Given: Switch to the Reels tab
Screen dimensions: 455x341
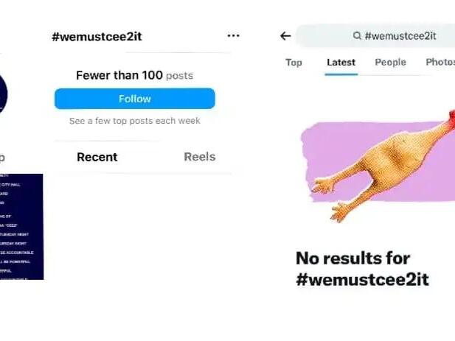Looking at the screenshot, I should (200, 157).
